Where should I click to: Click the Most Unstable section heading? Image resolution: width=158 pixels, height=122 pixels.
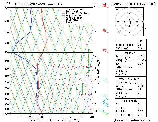129,79
